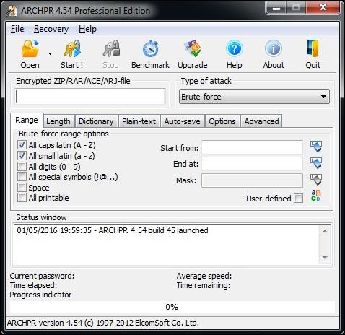Image resolution: width=345 pixels, height=335 pixels.
Task: Disable All caps latin (A - Z)
Action: tap(22, 145)
